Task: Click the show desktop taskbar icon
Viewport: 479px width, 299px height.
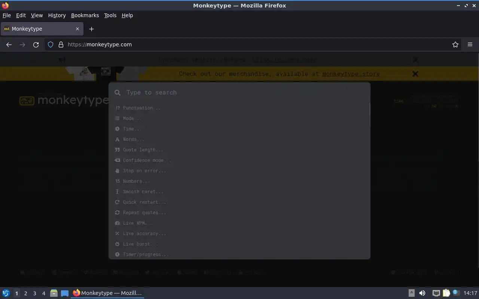Action: click(65, 293)
